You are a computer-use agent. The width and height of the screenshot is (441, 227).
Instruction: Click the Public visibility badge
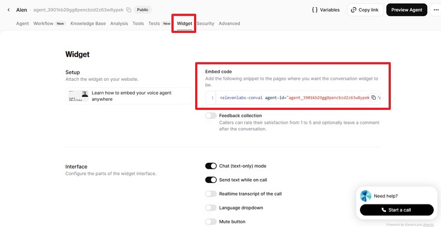[x=143, y=10]
